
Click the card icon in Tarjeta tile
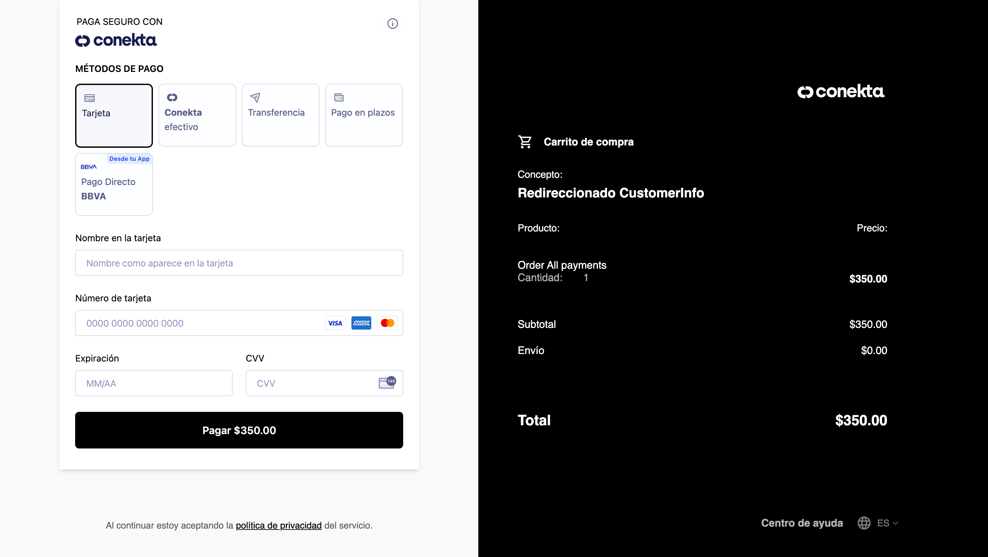pyautogui.click(x=90, y=98)
